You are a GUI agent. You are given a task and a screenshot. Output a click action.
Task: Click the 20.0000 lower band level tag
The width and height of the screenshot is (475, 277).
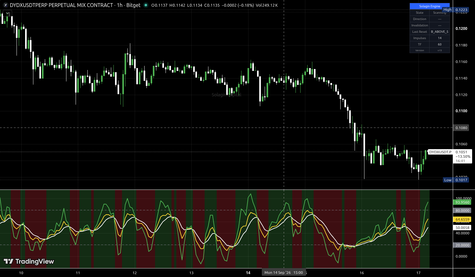tap(462, 245)
